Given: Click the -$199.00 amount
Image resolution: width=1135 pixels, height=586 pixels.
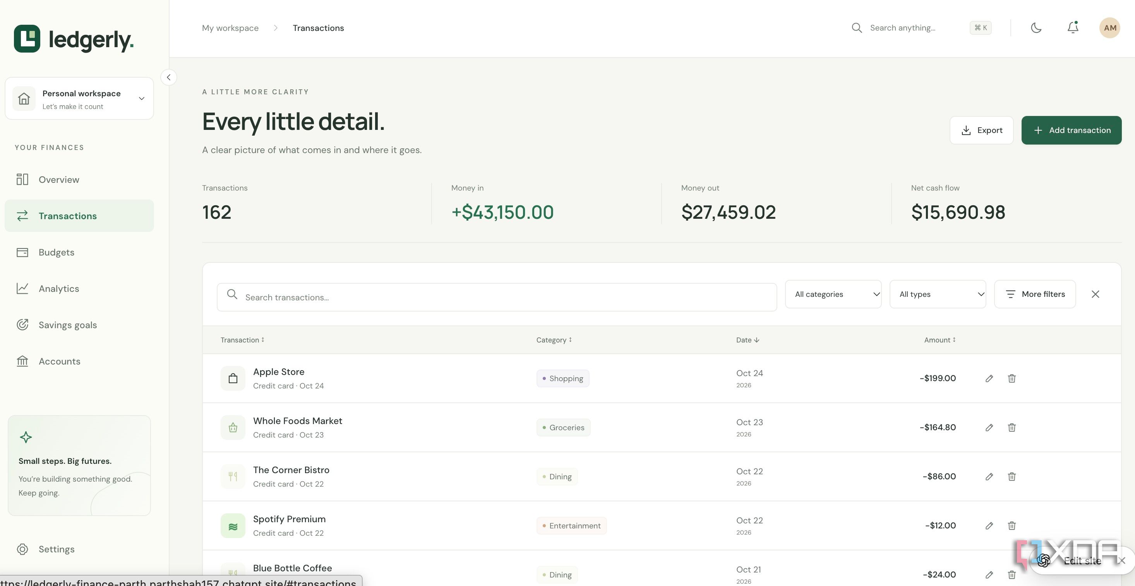Looking at the screenshot, I should [x=938, y=378].
